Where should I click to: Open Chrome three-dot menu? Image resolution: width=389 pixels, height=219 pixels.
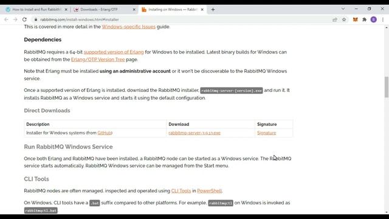[x=383, y=19]
